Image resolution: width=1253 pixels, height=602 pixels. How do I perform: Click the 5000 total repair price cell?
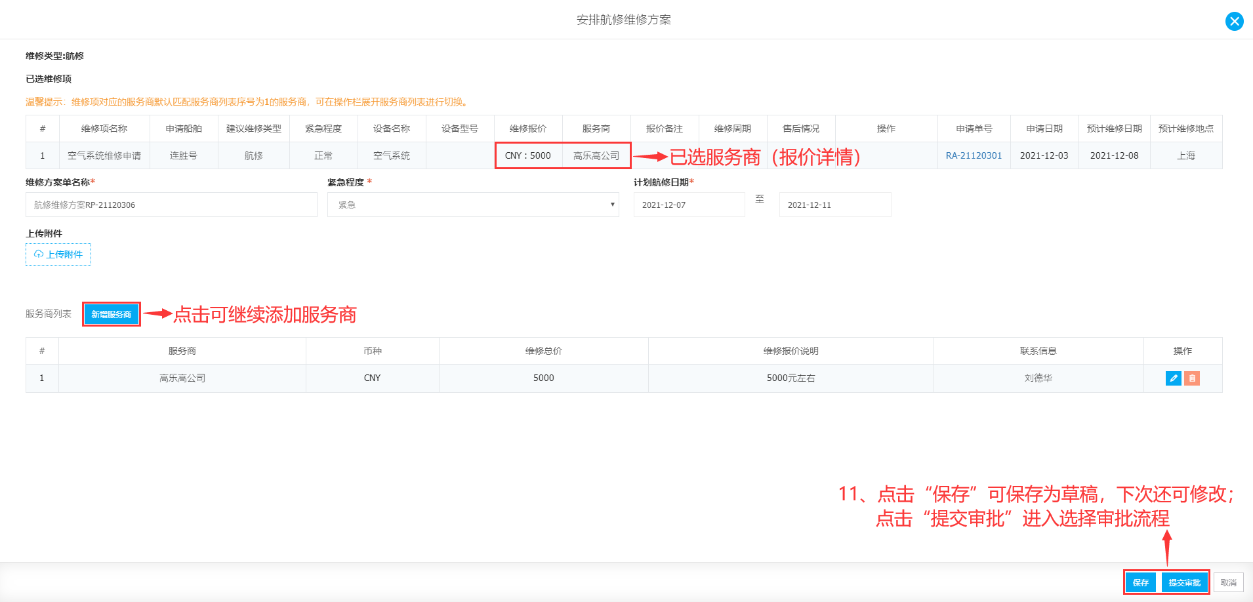pyautogui.click(x=544, y=378)
